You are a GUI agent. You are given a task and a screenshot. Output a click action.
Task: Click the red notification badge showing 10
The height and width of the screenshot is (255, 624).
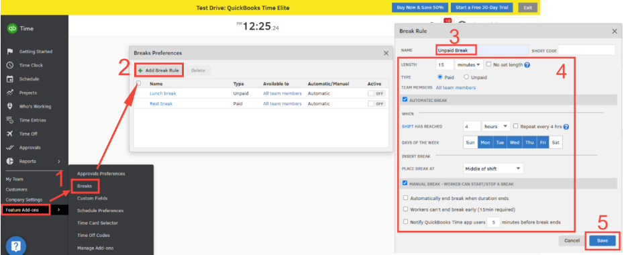447,21
